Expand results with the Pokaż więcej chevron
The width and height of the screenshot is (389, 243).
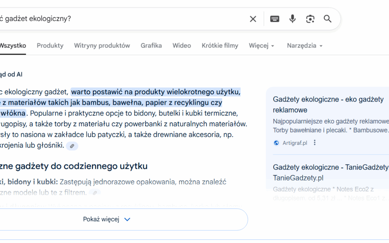127,219
